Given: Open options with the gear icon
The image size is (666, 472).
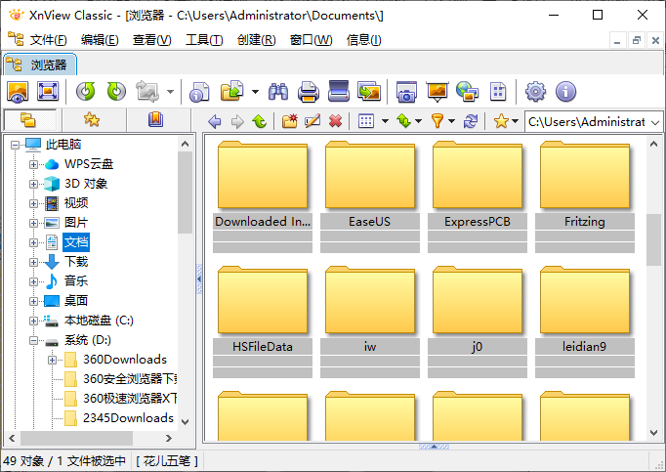Looking at the screenshot, I should tap(535, 92).
